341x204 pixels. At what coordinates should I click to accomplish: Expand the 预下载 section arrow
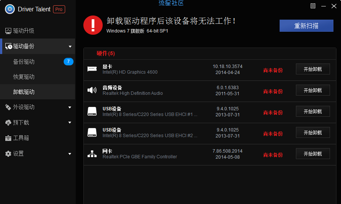click(x=70, y=122)
